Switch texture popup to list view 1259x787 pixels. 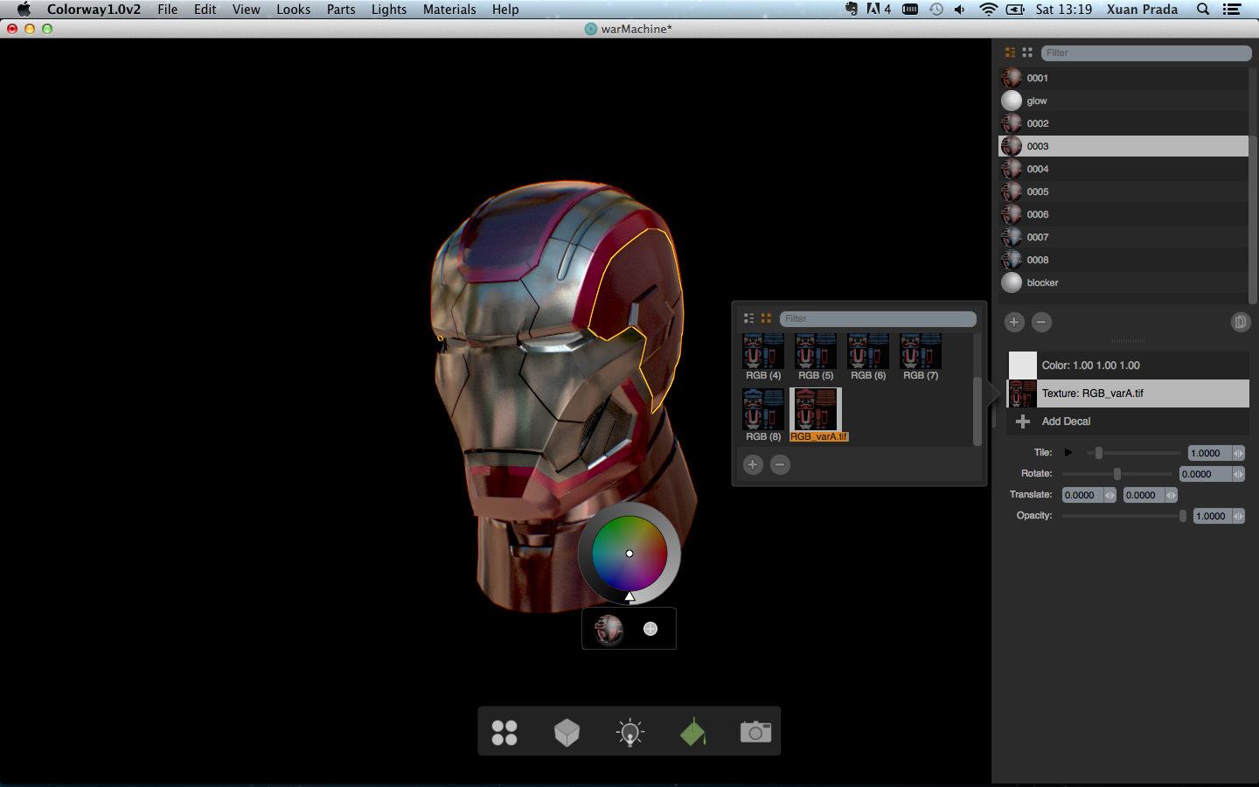click(748, 318)
